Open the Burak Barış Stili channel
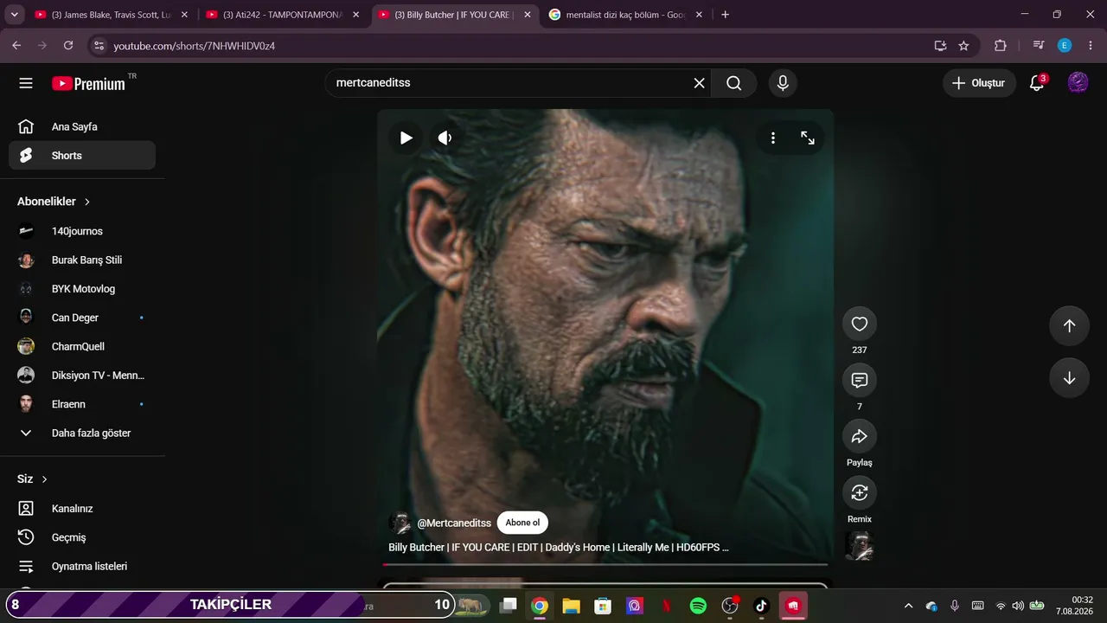The width and height of the screenshot is (1107, 623). (82, 260)
